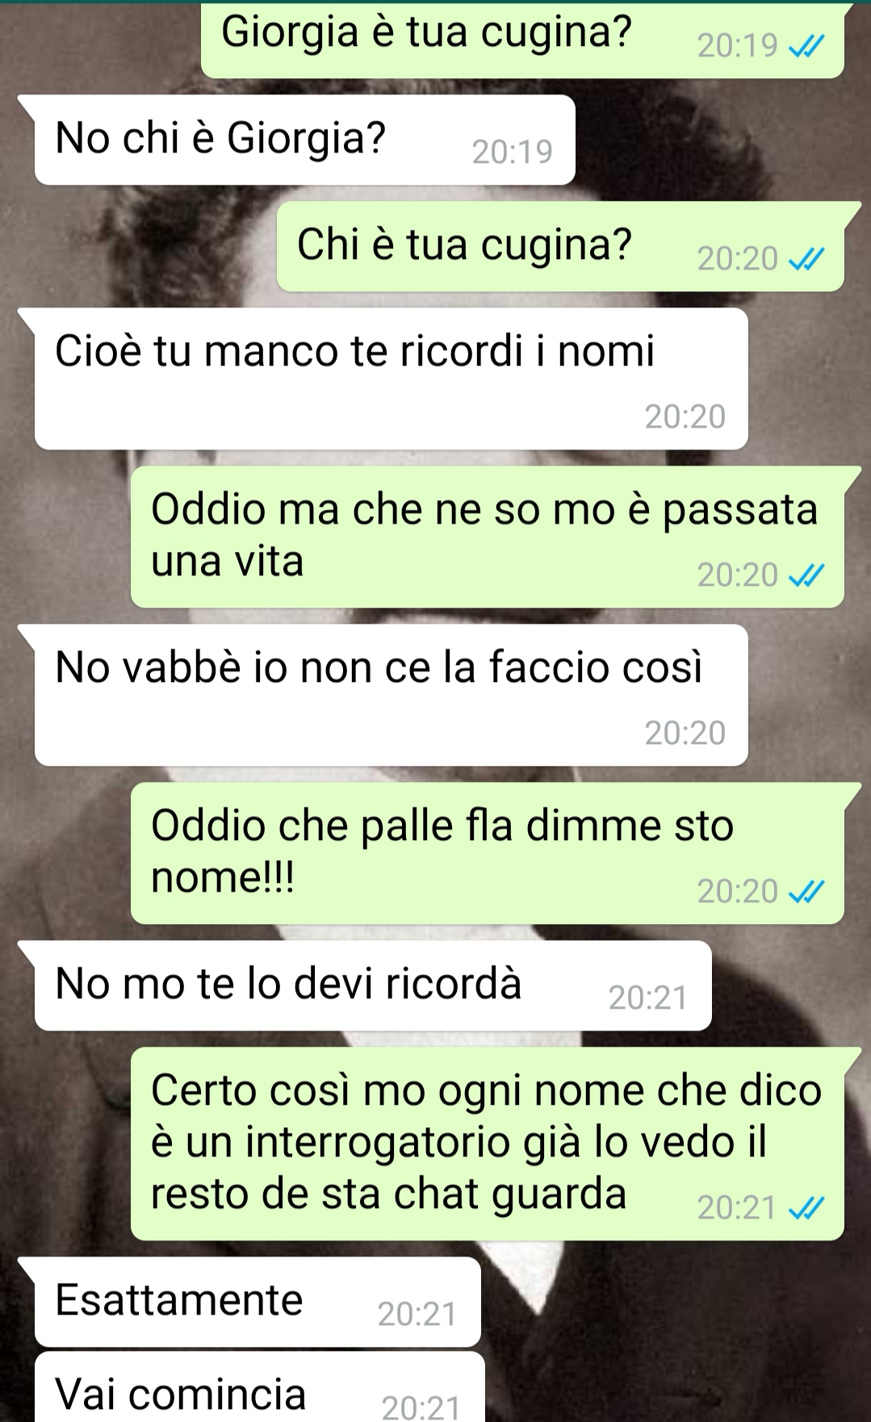Tap 20:19 timestamp on "No chi è Giorgia?"

[x=512, y=153]
